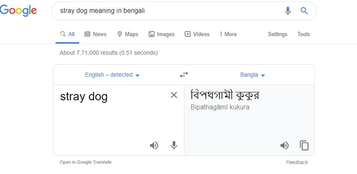Open the English – detected language dropdown

pyautogui.click(x=112, y=75)
